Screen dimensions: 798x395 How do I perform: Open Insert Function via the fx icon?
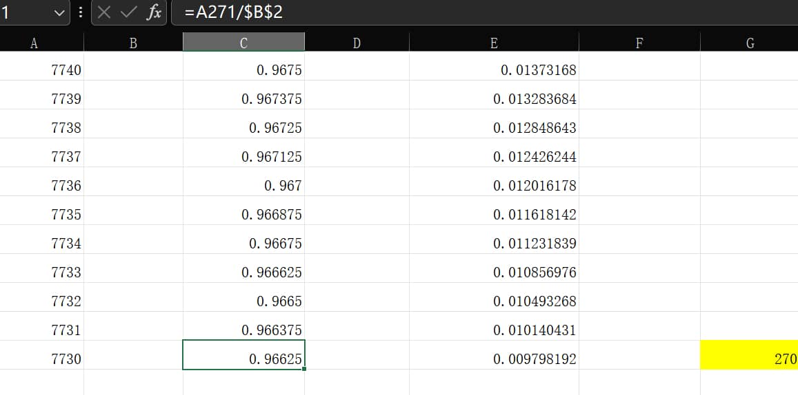154,12
